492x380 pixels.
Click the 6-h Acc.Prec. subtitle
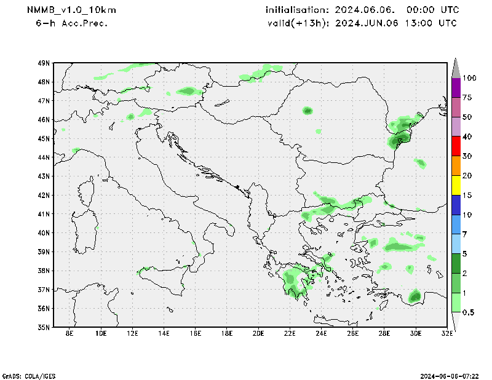pos(72,23)
